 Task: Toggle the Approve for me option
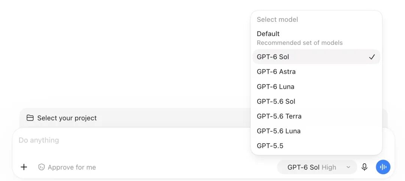pyautogui.click(x=67, y=167)
